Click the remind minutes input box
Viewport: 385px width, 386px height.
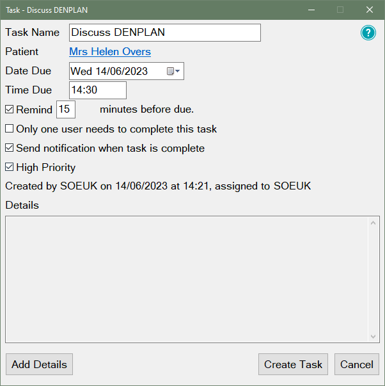[66, 109]
